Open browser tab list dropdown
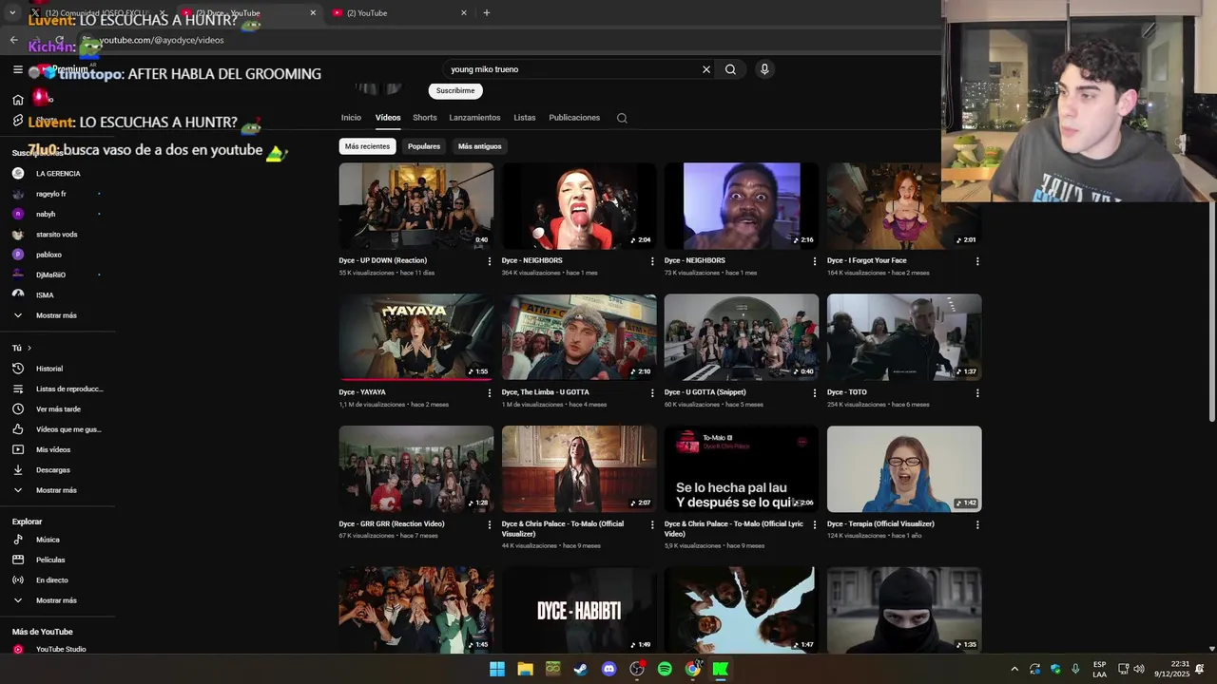This screenshot has height=684, width=1217. coord(12,12)
